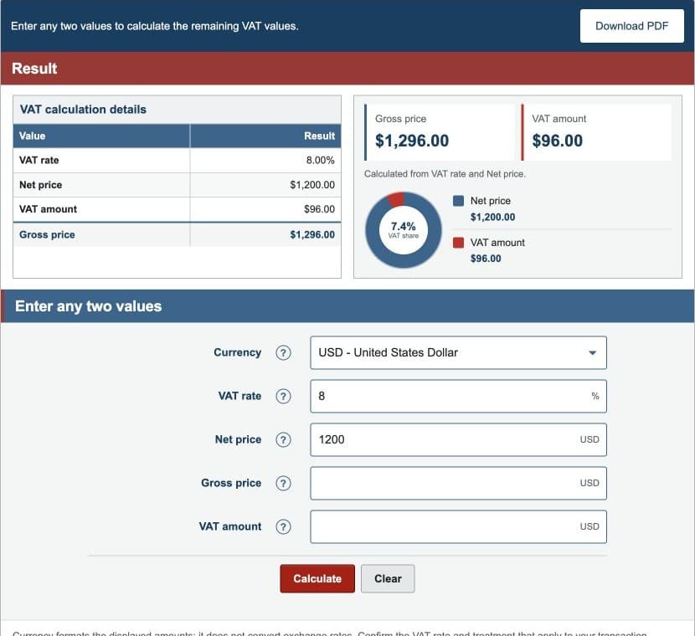Click the red Calculate button
This screenshot has width=695, height=636.
[317, 578]
